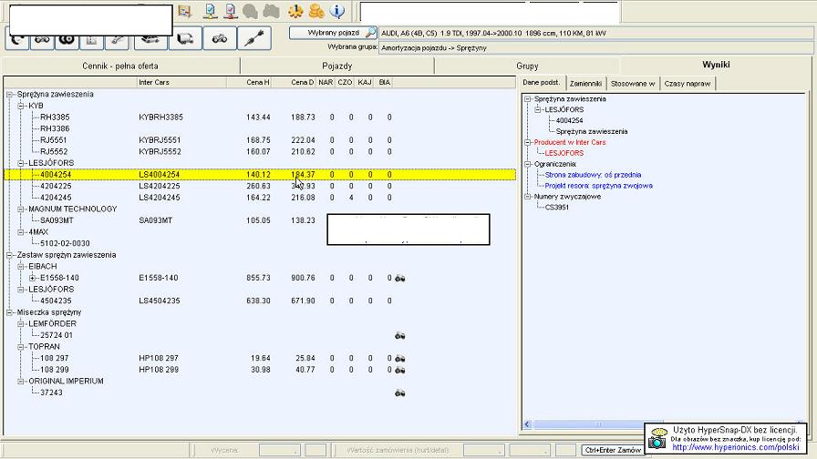Select the 4204245 LESJÖFORS row
817x459 pixels.
tap(260, 198)
